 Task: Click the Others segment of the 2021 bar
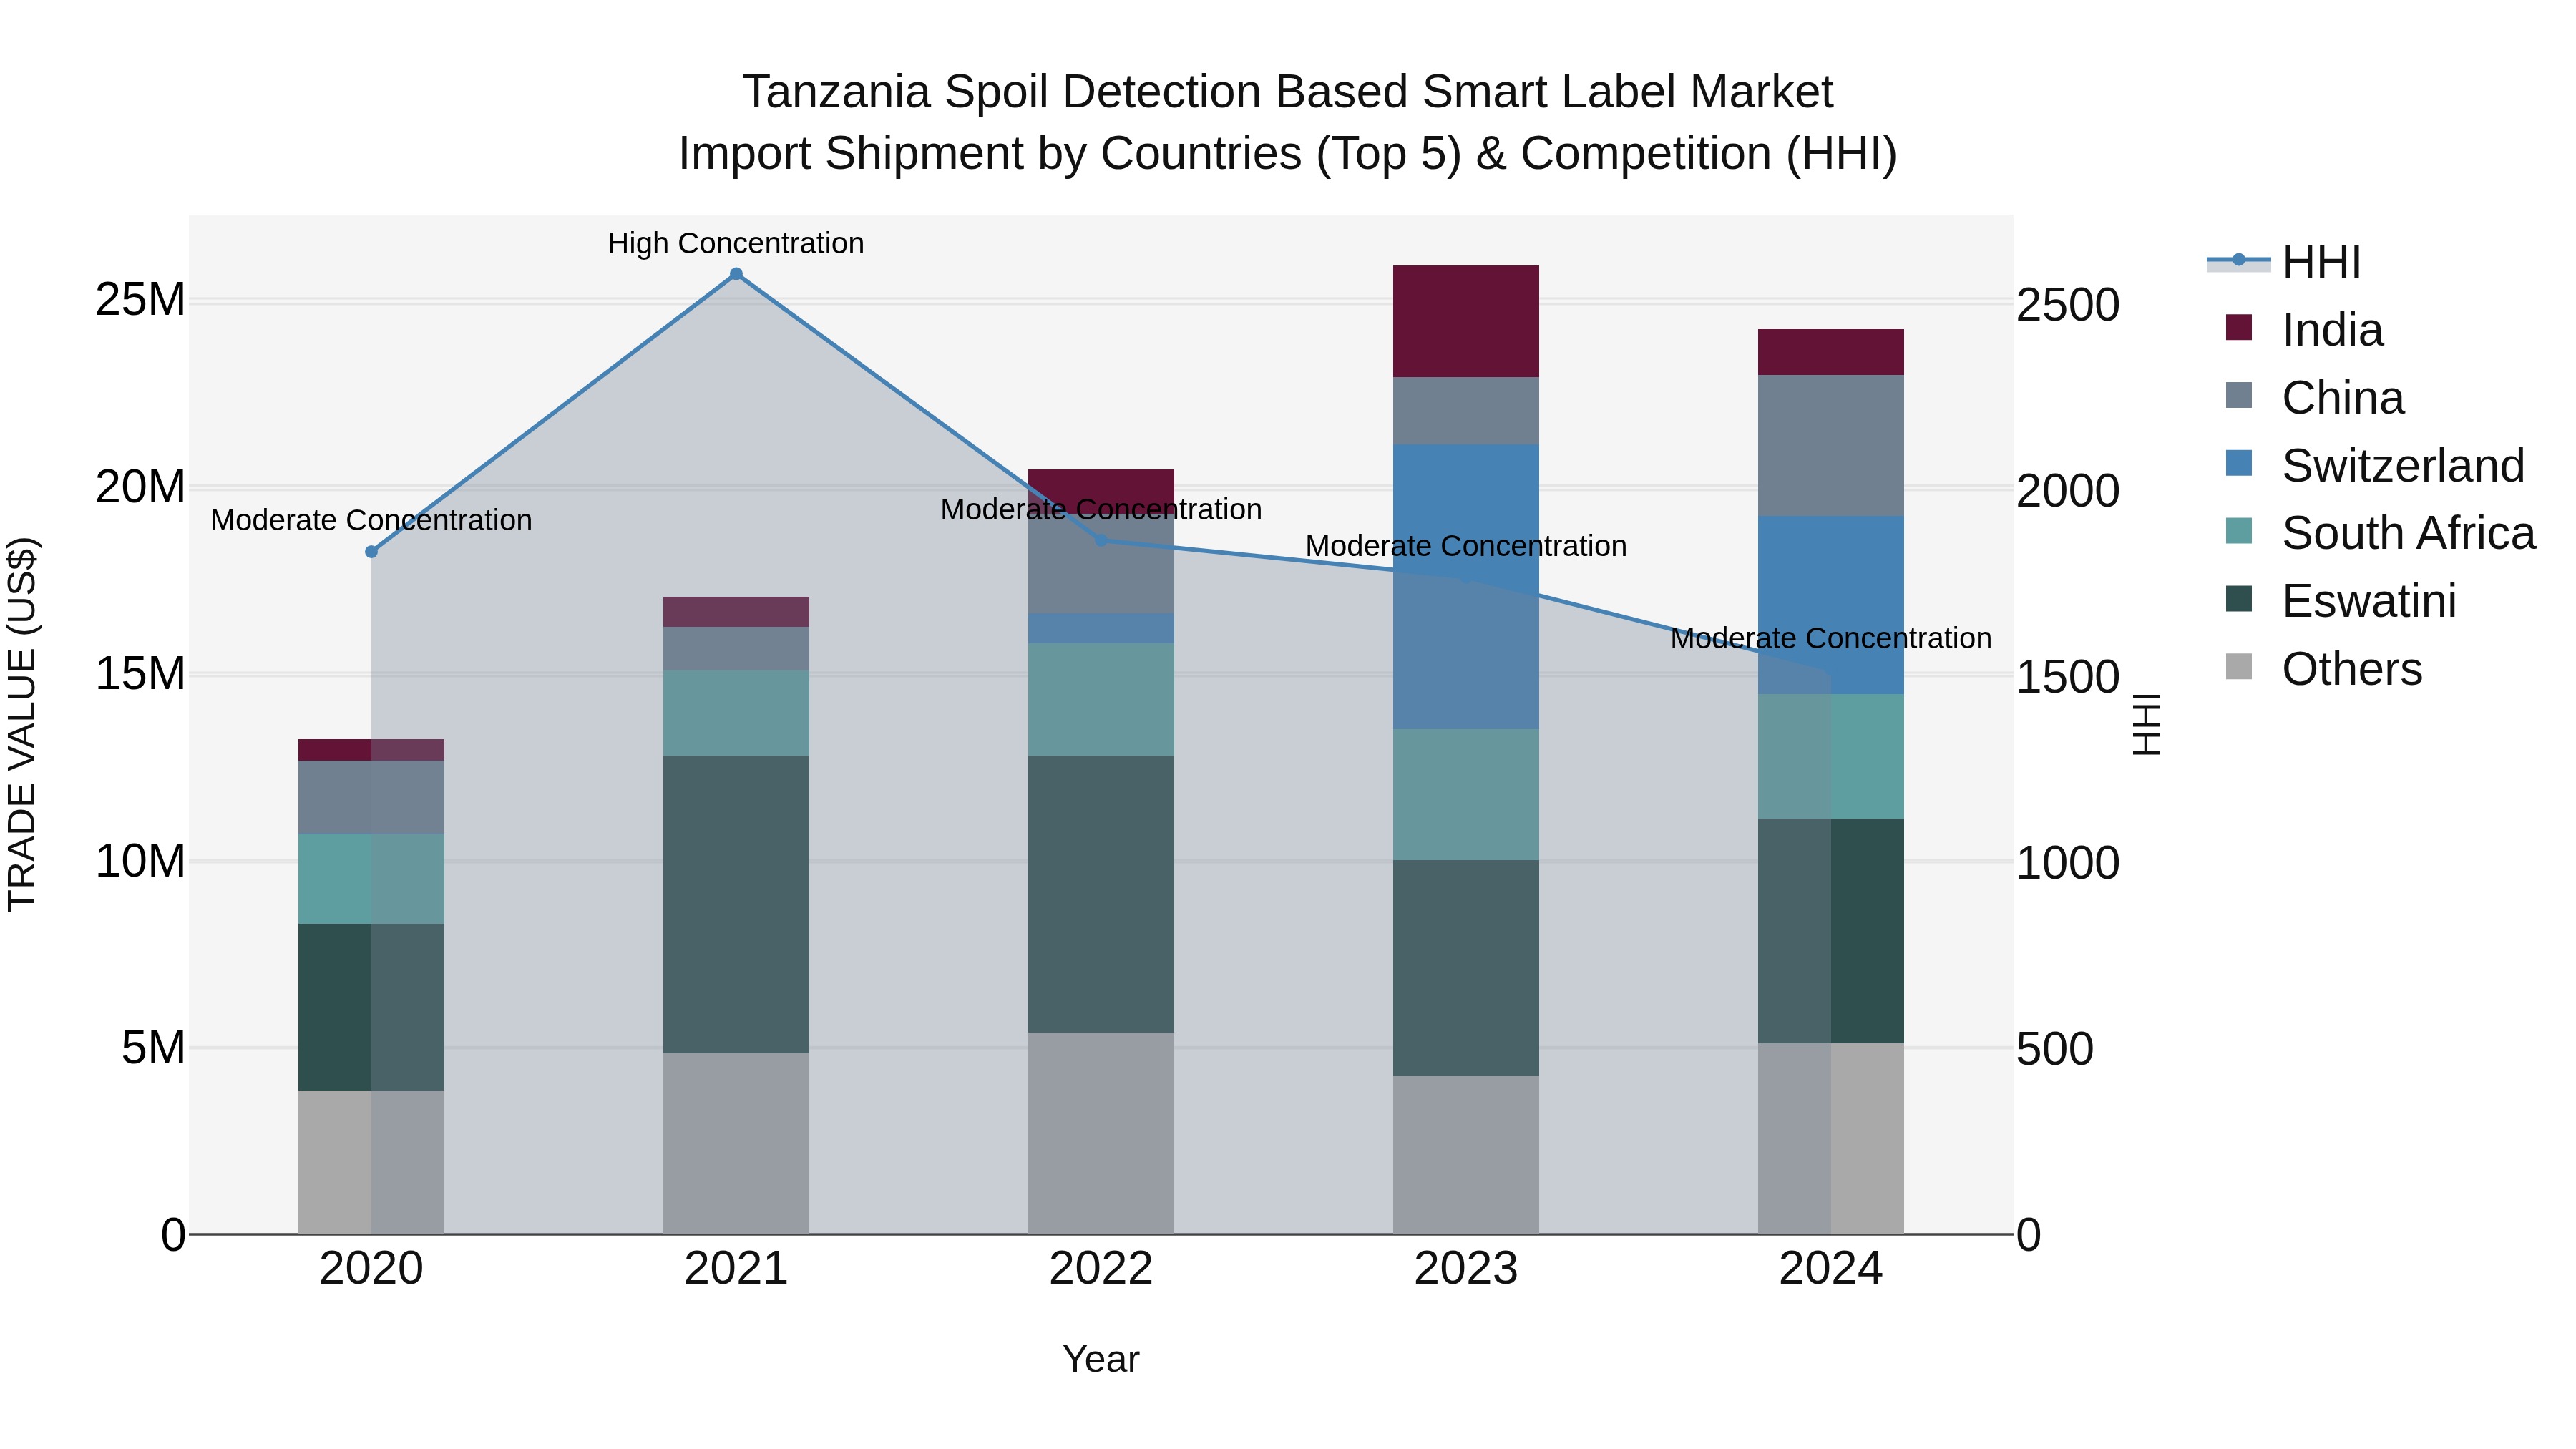coord(736,1143)
